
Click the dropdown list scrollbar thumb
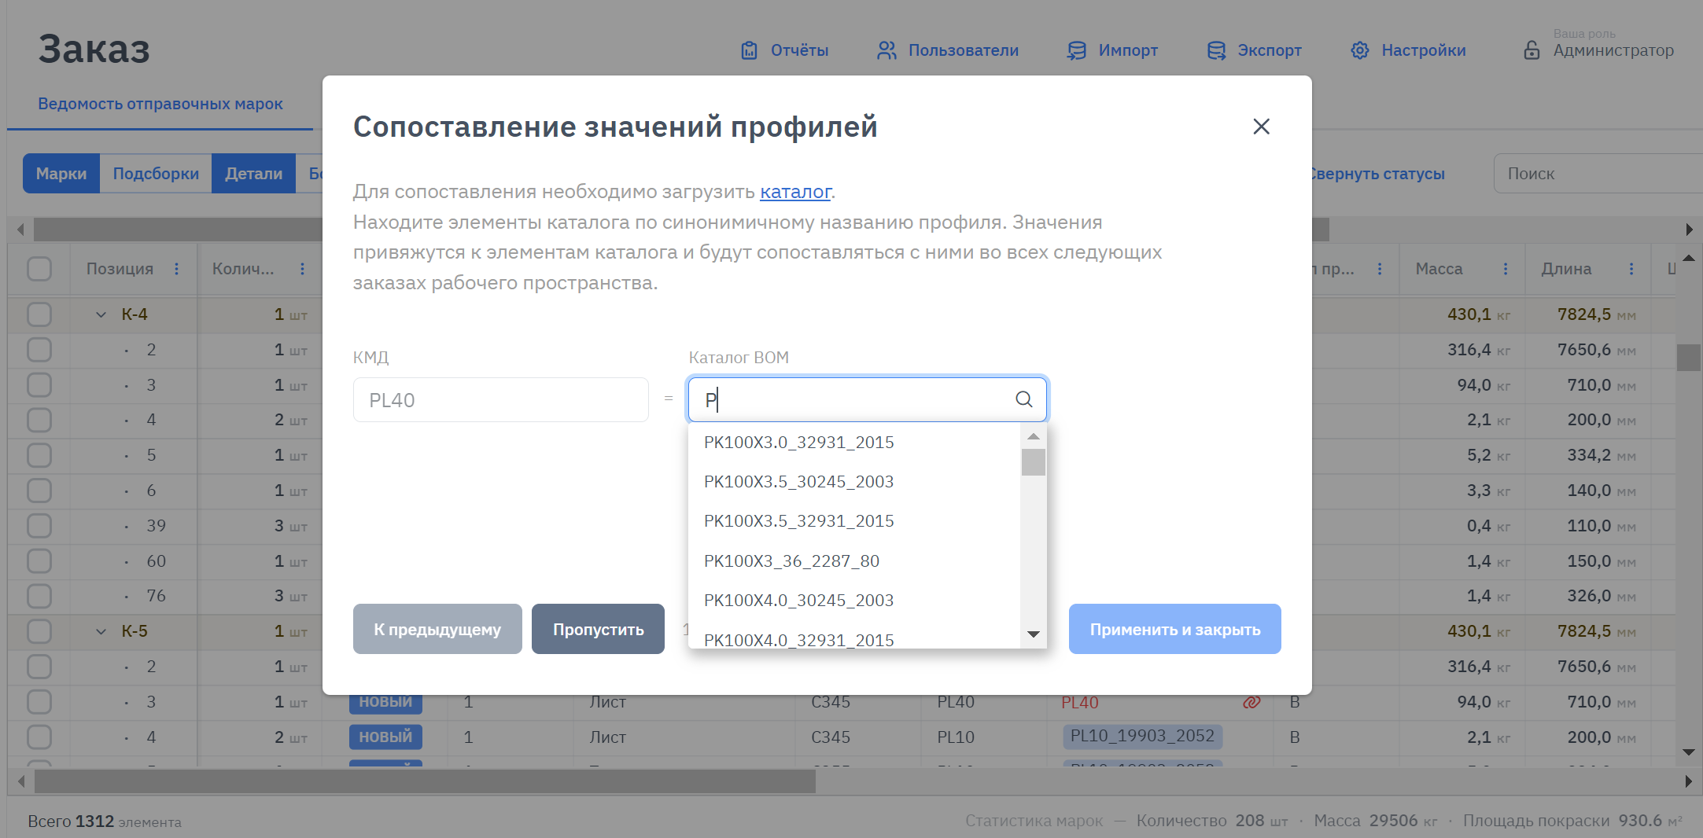(1034, 462)
